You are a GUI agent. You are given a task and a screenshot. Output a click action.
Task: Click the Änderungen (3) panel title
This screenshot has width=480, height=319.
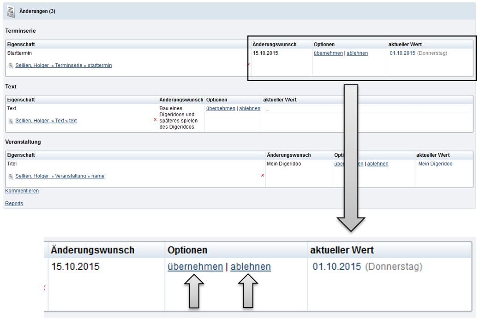pos(37,11)
